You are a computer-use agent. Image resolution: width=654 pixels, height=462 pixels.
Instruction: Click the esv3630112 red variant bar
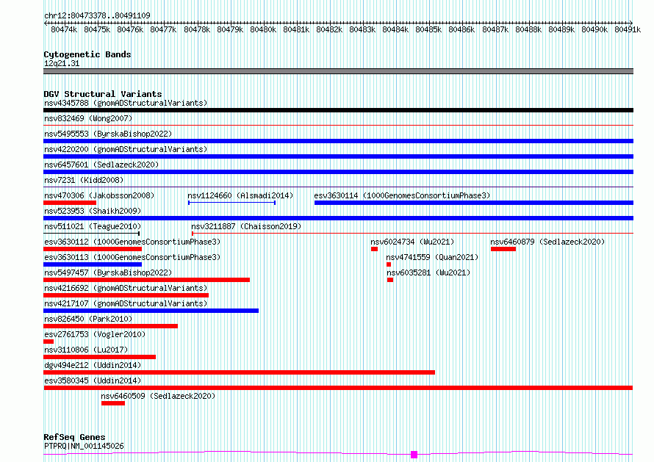pos(93,249)
